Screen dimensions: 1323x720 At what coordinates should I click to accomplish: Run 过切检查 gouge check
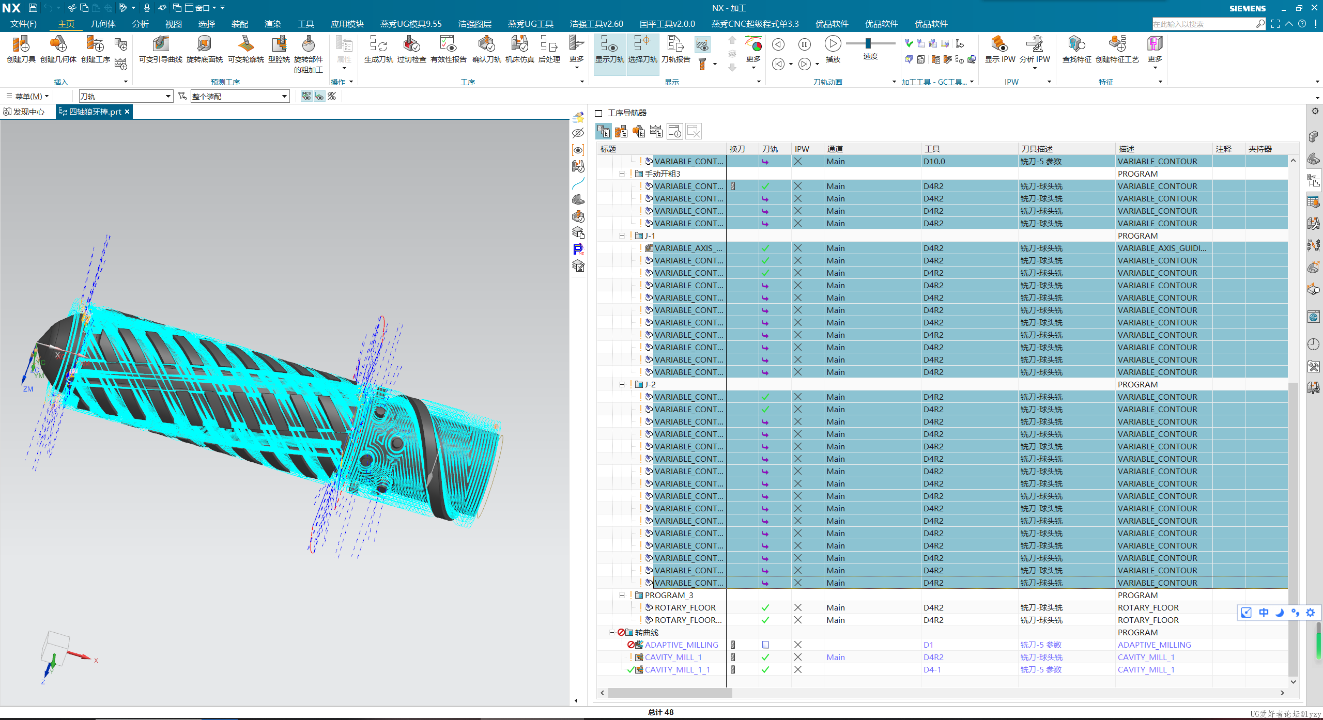(x=411, y=49)
